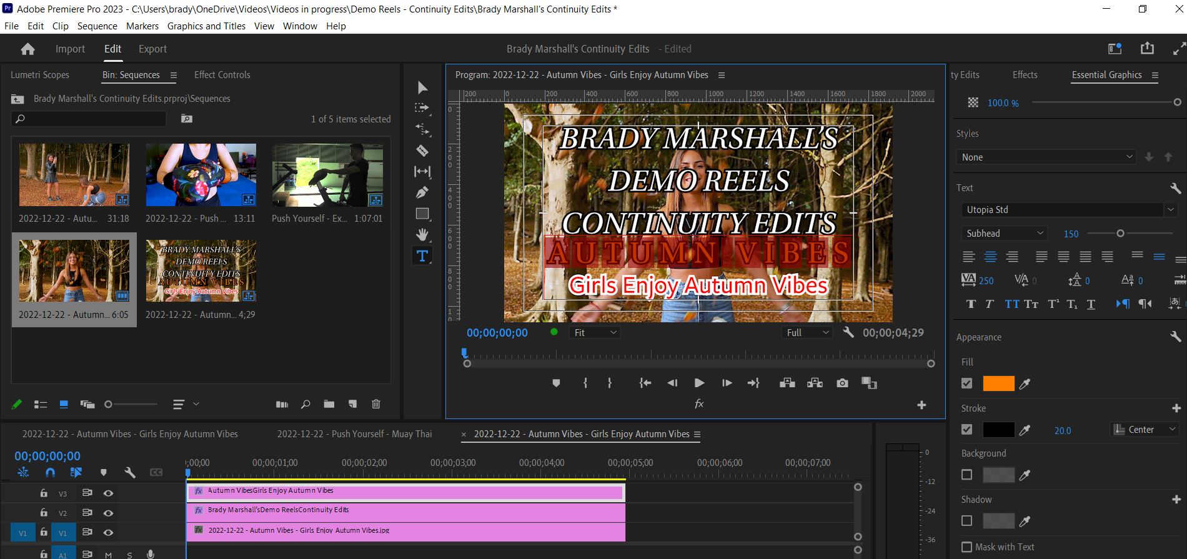Switch Project panel to list view
The width and height of the screenshot is (1187, 559).
point(41,405)
